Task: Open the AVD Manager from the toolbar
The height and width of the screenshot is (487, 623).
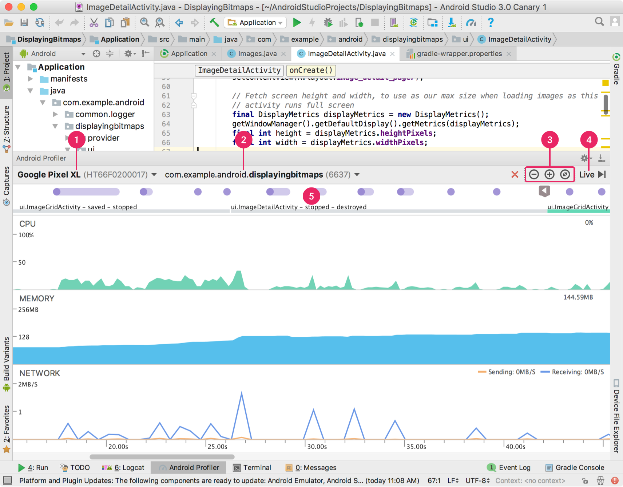Action: pyautogui.click(x=394, y=23)
